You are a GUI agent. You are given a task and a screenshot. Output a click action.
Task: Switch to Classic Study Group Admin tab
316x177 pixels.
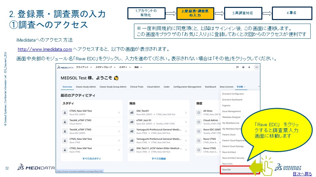113,87
